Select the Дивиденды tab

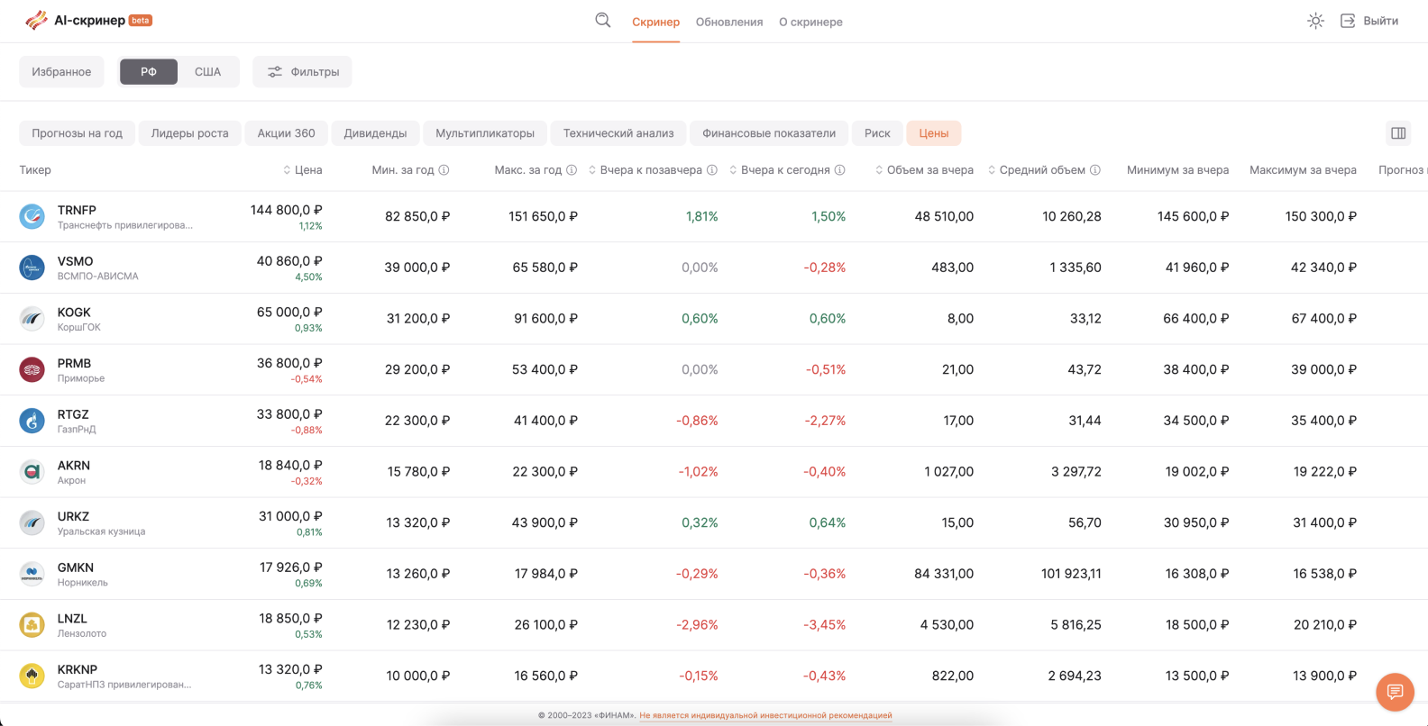[375, 133]
